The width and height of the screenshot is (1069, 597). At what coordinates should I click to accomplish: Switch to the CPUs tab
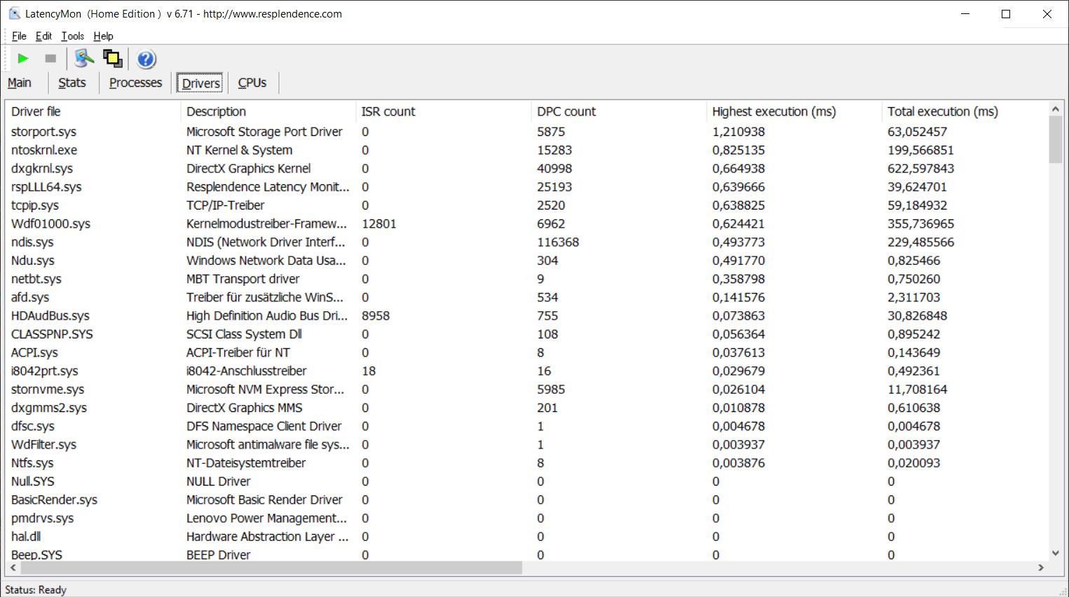coord(252,83)
